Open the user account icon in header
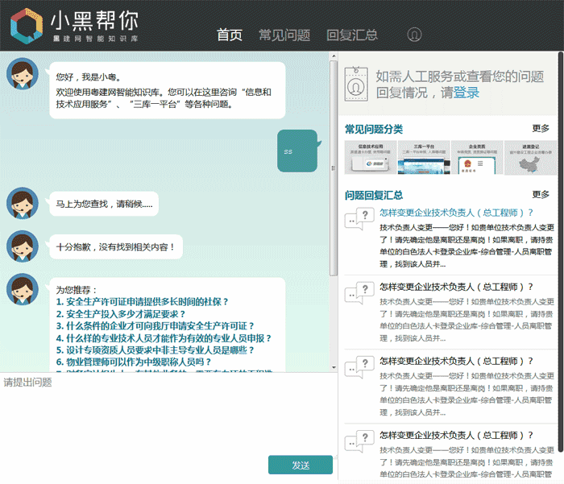Viewport: 564px width, 484px height. coord(414,35)
